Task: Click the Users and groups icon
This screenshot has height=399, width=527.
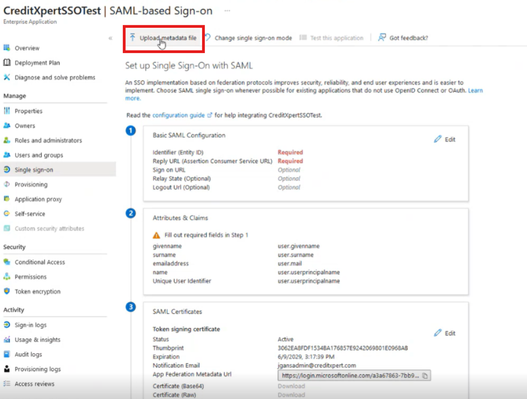Action: 7,155
